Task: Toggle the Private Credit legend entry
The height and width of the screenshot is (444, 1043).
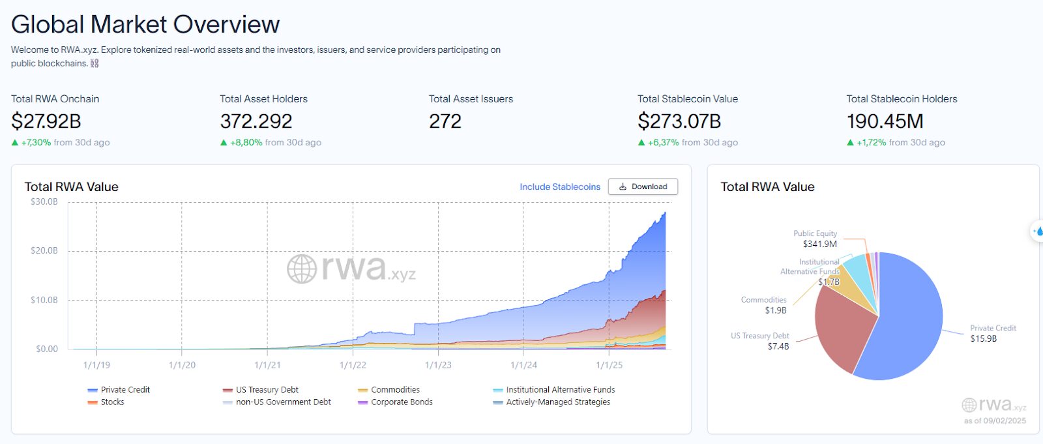Action: click(119, 390)
